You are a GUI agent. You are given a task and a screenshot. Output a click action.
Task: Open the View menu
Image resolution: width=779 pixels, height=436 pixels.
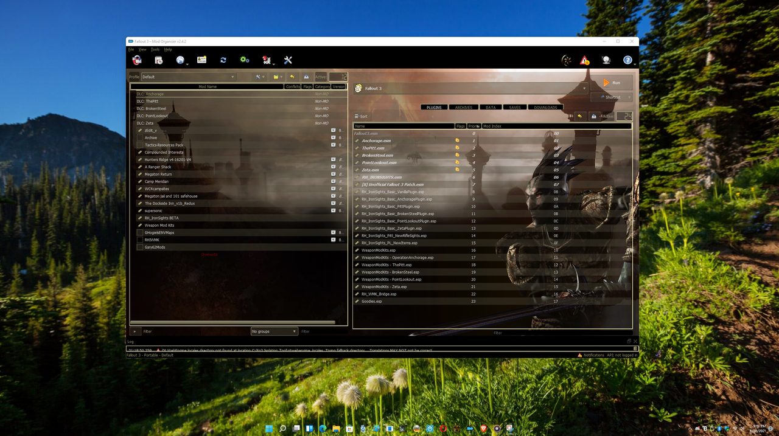[142, 49]
